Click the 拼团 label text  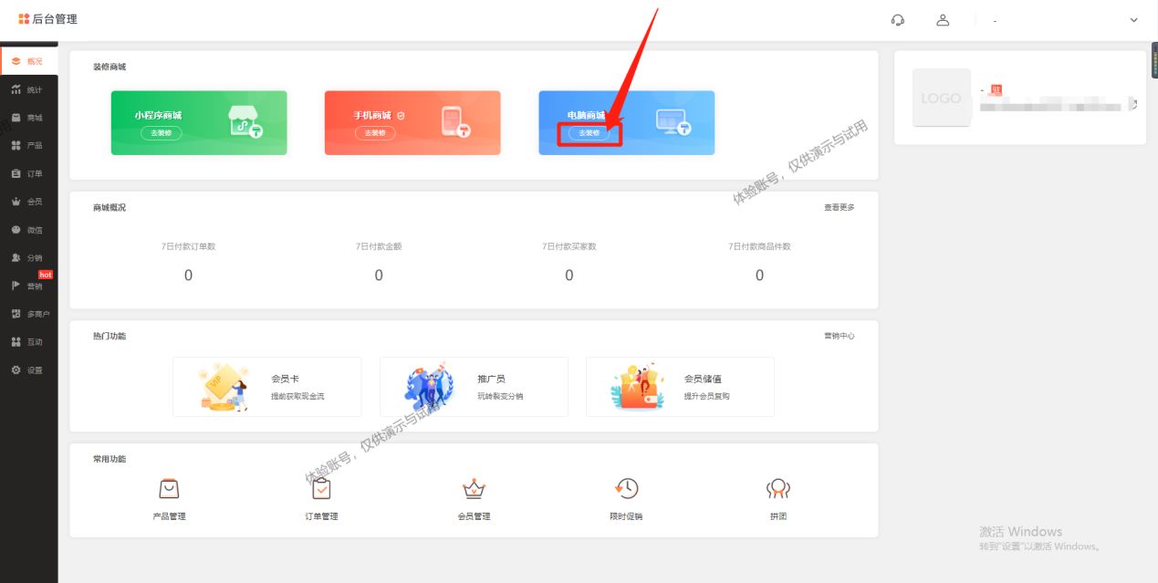777,516
